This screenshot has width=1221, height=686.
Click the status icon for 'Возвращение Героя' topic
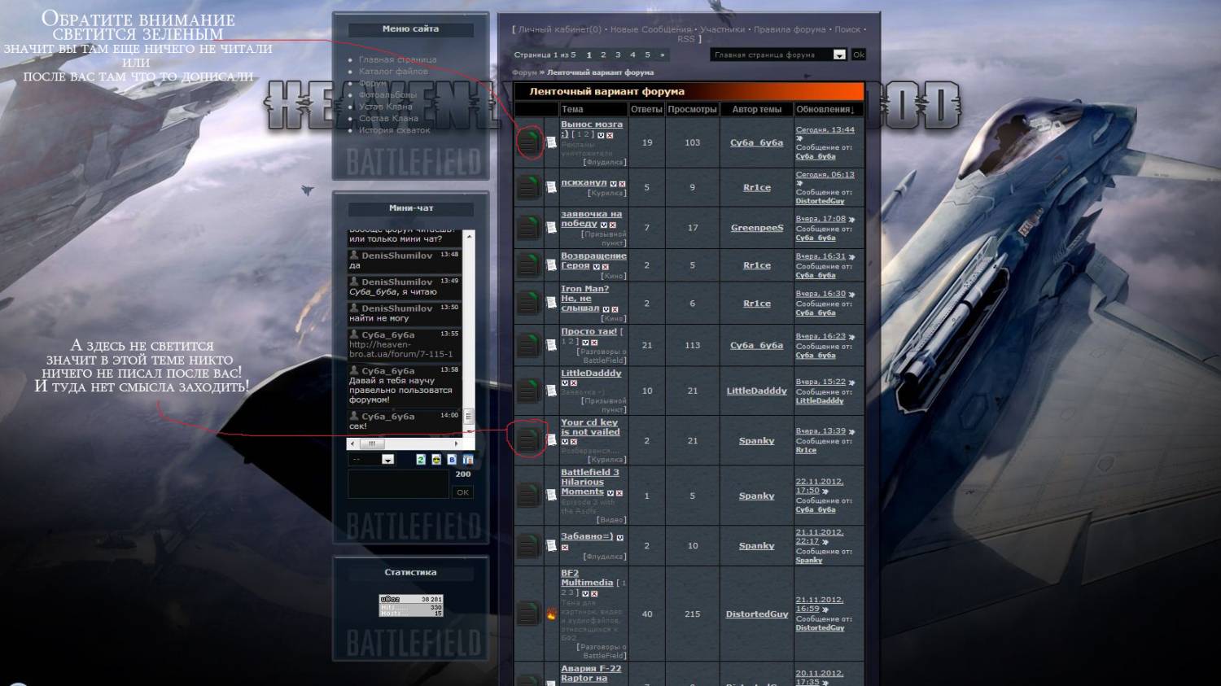coord(528,265)
